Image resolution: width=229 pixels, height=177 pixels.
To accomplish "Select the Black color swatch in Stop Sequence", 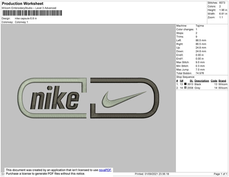I will (x=185, y=84).
